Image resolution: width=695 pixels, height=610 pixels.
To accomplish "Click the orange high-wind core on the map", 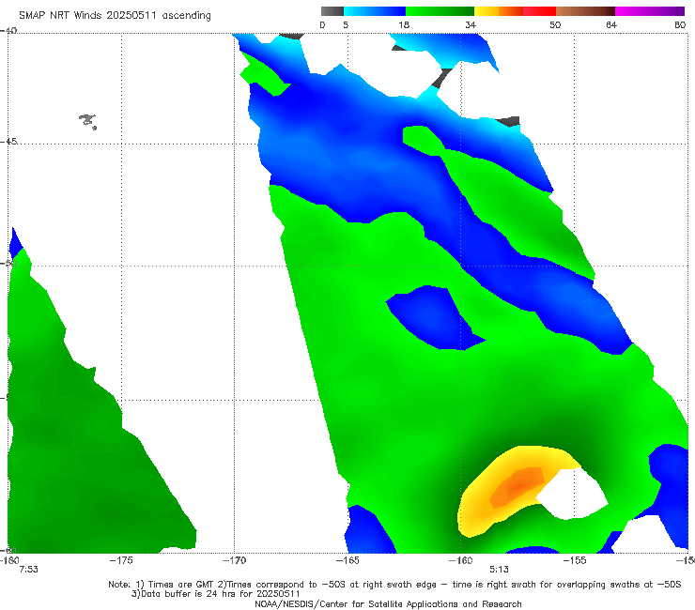I will [517, 486].
